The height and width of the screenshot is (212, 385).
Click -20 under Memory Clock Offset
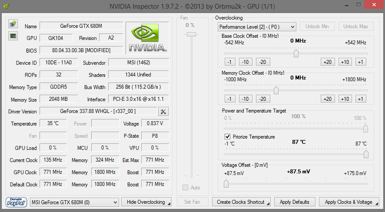[263, 99]
